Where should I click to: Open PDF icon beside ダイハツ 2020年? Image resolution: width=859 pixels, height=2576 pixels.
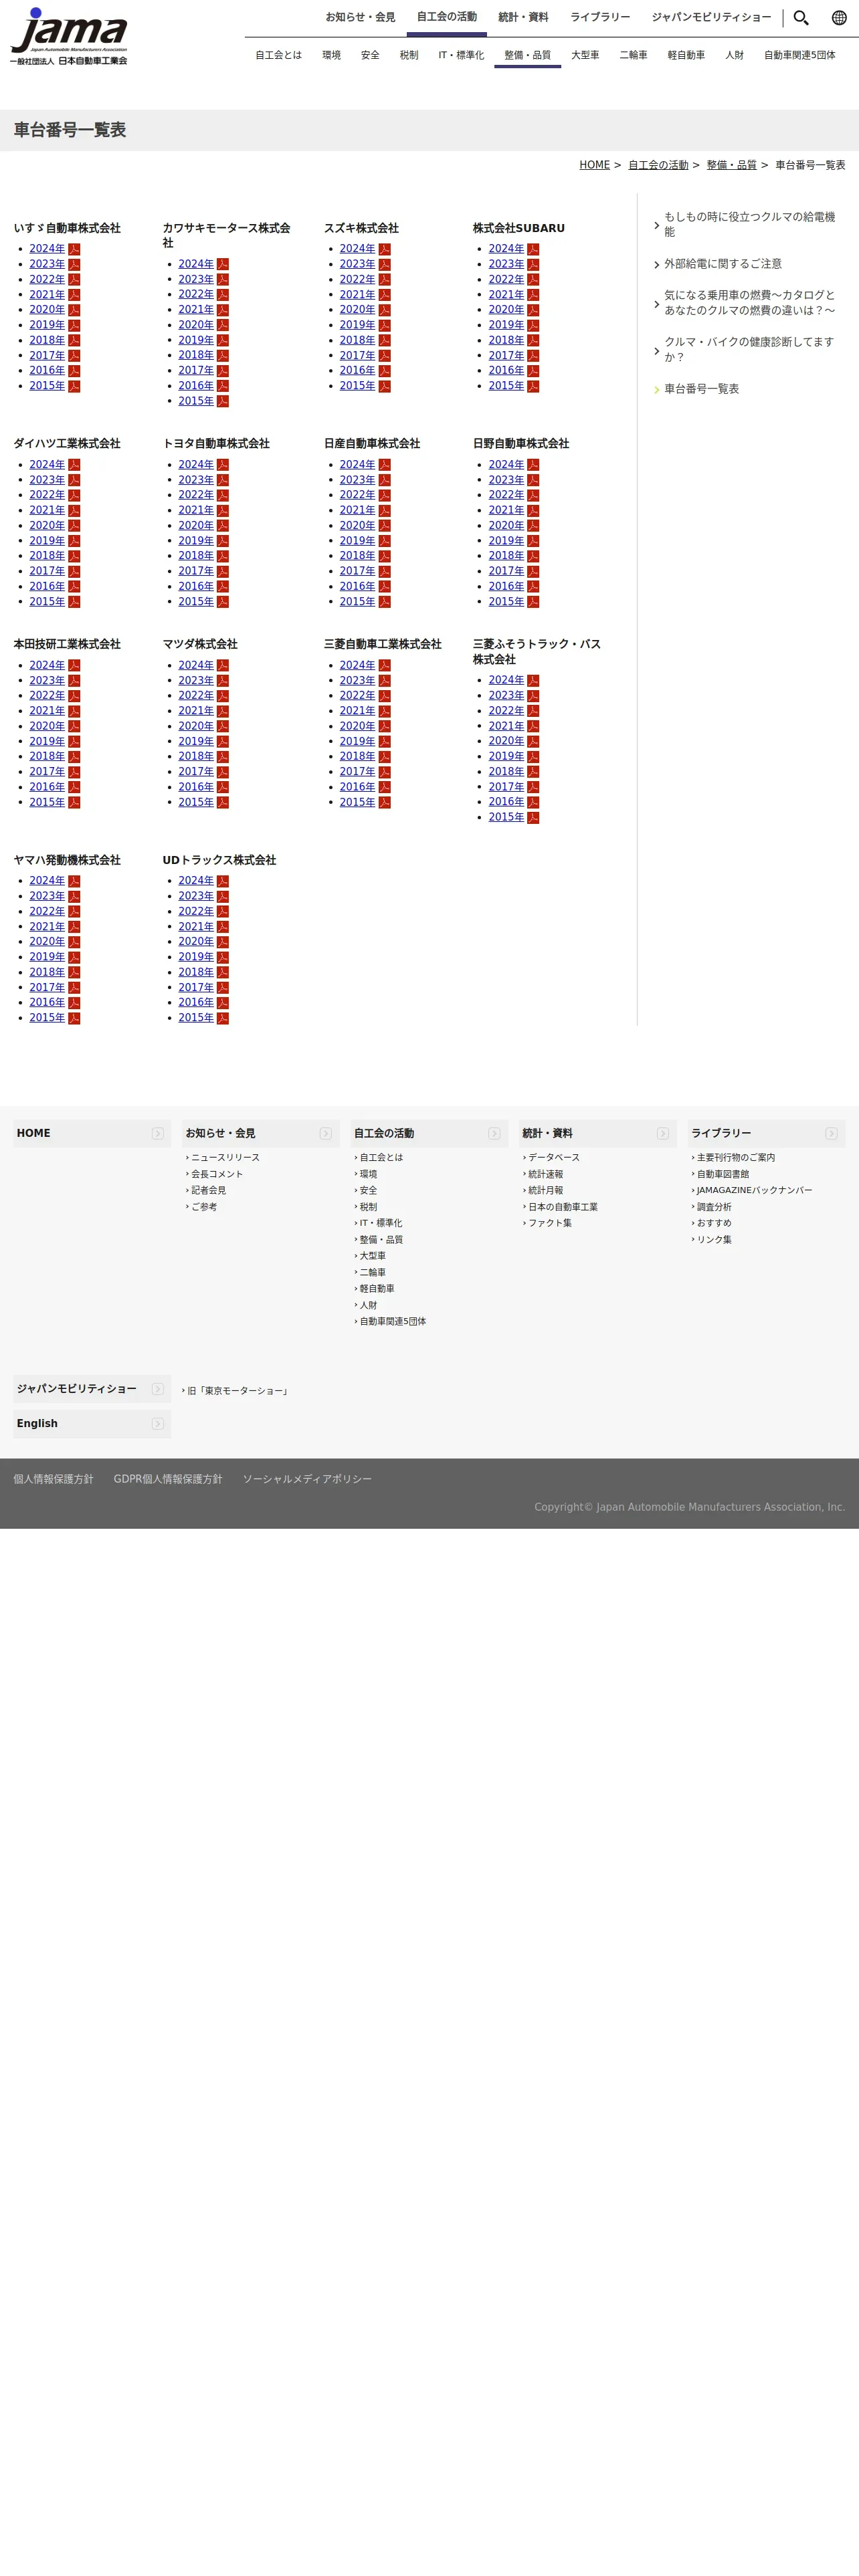tap(74, 526)
